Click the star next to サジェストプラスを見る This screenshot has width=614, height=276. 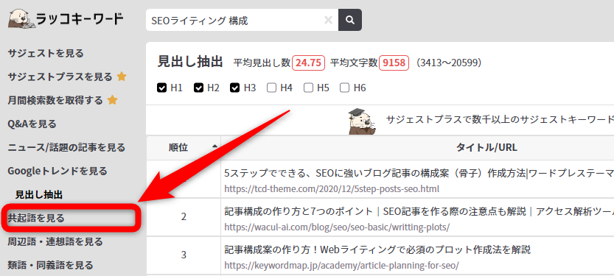pyautogui.click(x=122, y=77)
